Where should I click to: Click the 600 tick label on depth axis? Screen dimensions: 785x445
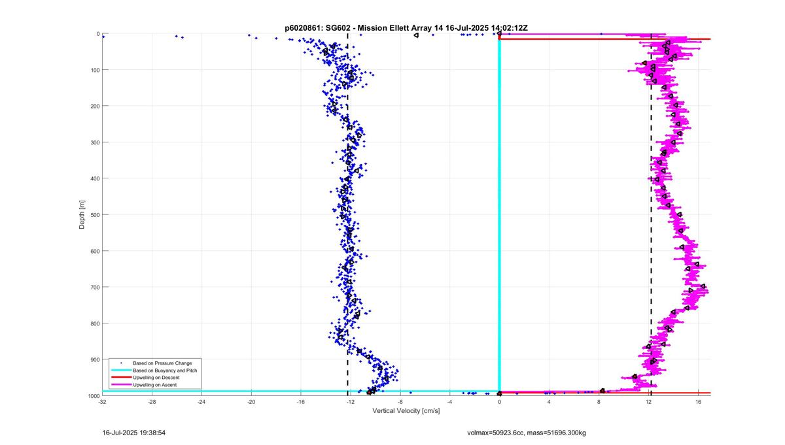(x=94, y=251)
